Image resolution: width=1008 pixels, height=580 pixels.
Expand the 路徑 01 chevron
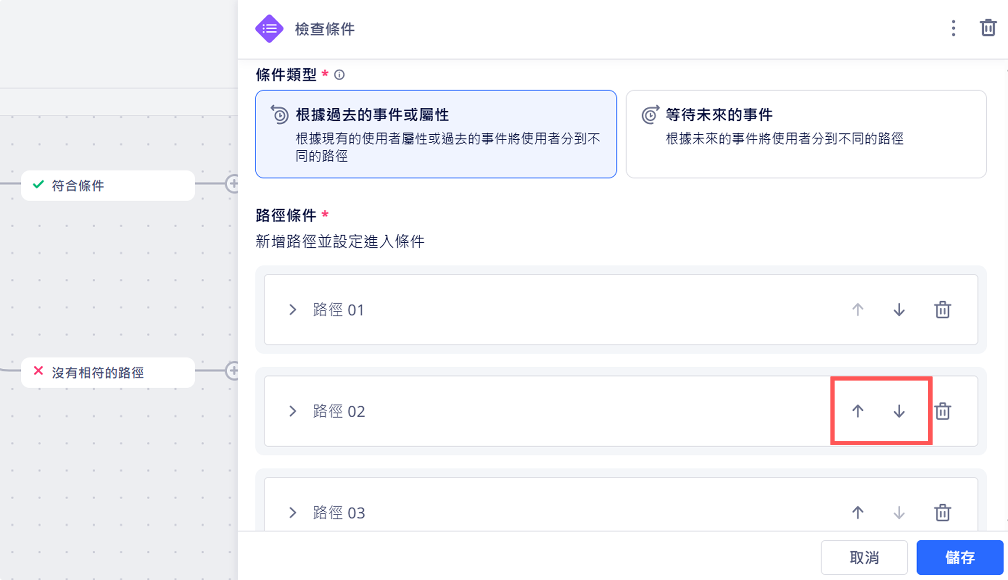[x=292, y=310]
